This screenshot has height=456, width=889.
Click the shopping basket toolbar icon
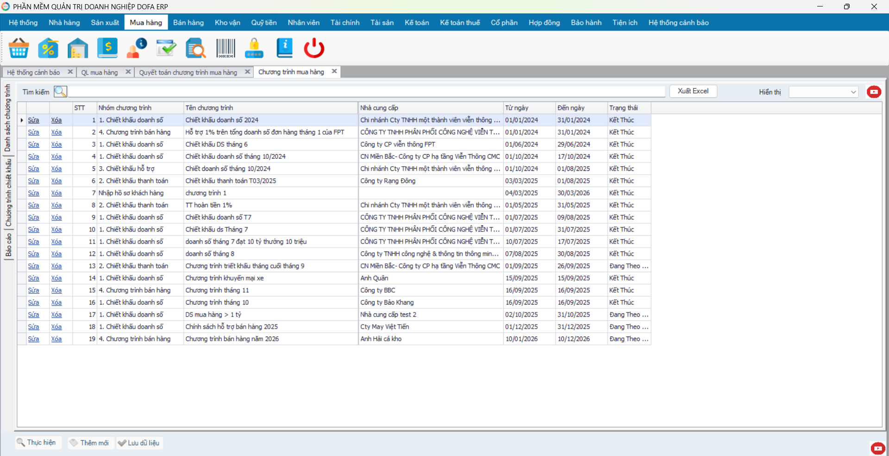[x=19, y=48]
